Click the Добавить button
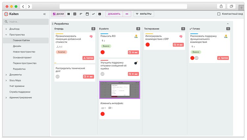Viewport: 247px width, 140px height. [114, 14]
